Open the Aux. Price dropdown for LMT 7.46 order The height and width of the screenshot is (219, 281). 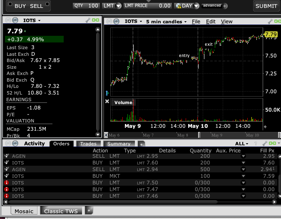click(x=243, y=196)
